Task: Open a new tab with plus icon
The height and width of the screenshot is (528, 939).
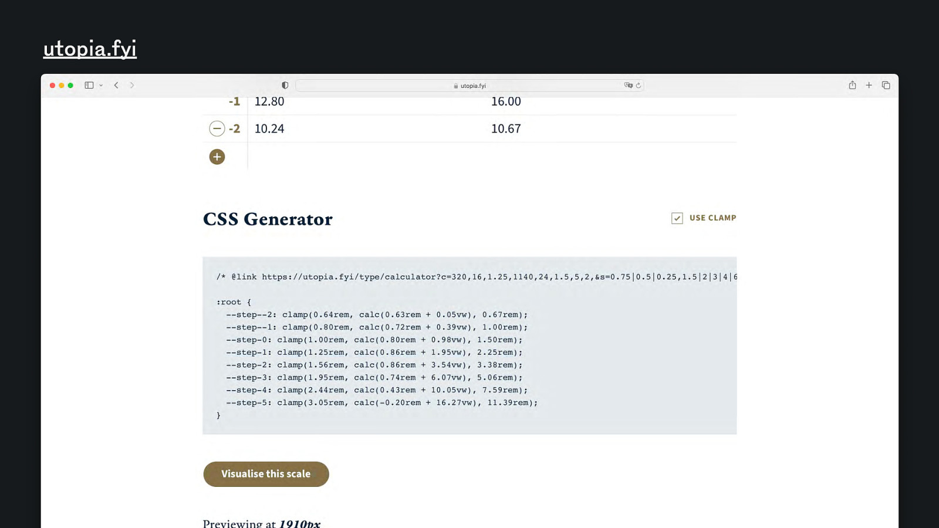Action: 869,85
